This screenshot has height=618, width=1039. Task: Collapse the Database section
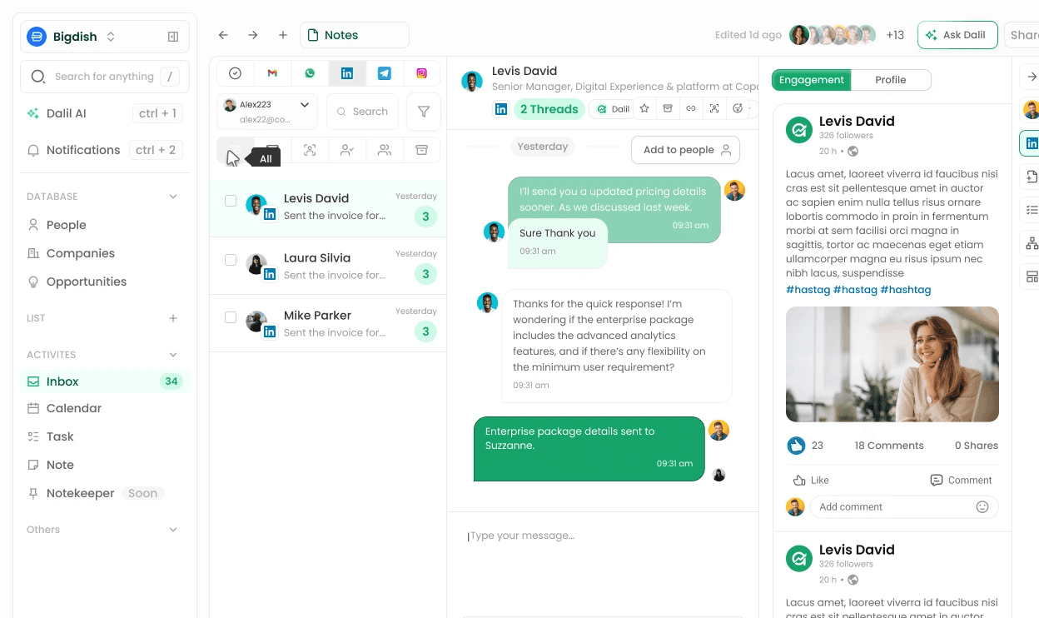(173, 196)
